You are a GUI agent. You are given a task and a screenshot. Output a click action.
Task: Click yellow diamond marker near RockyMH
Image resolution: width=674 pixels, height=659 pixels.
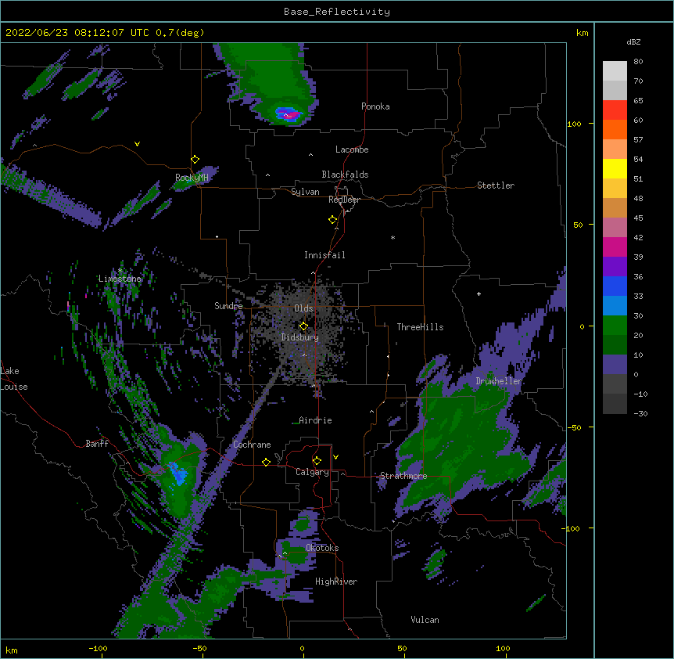(195, 160)
